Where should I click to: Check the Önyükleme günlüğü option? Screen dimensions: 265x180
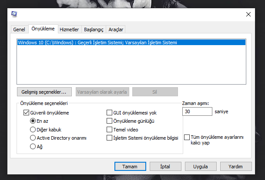pyautogui.click(x=110, y=121)
